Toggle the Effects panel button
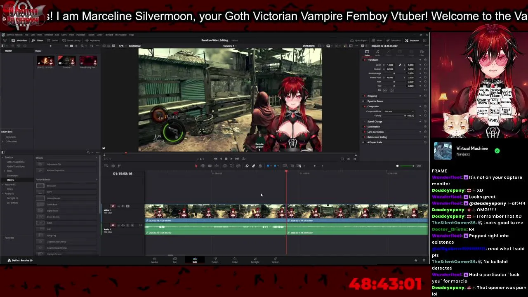The image size is (528, 297). pos(38,40)
